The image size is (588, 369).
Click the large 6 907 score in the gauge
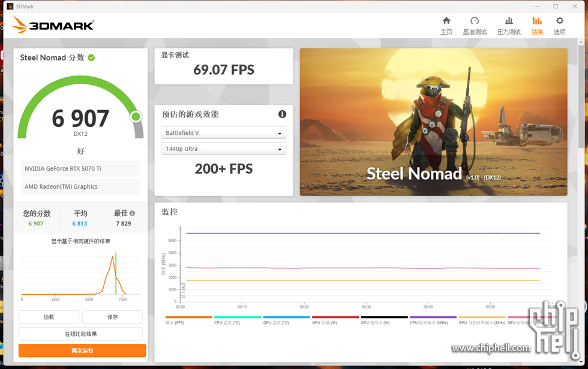(80, 119)
